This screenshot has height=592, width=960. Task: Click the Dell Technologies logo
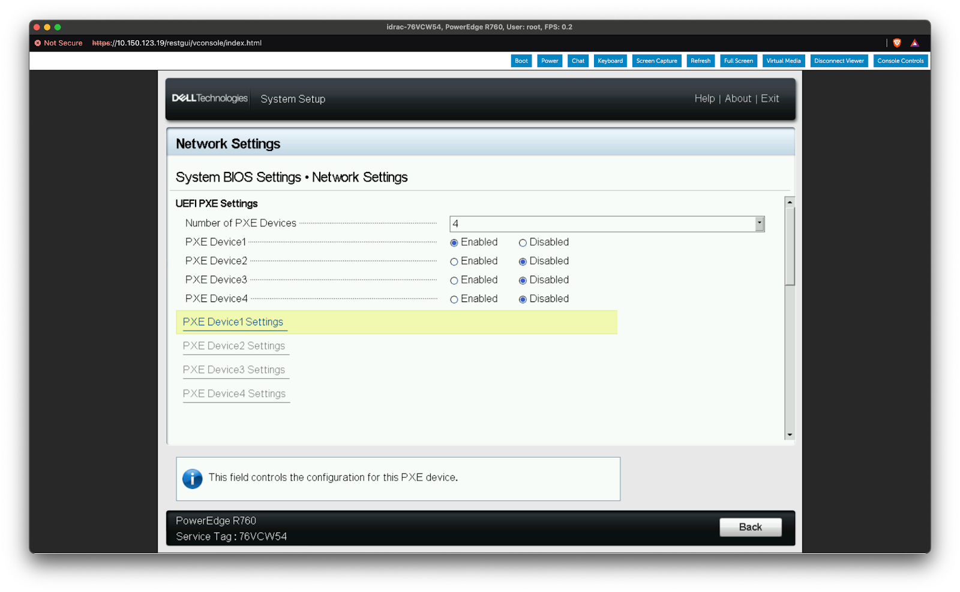[209, 98]
